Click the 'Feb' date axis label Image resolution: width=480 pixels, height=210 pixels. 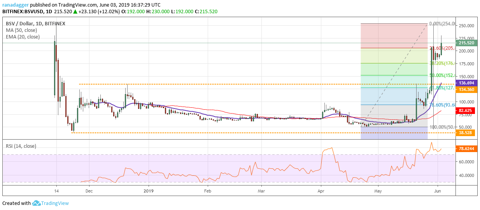click(x=207, y=191)
